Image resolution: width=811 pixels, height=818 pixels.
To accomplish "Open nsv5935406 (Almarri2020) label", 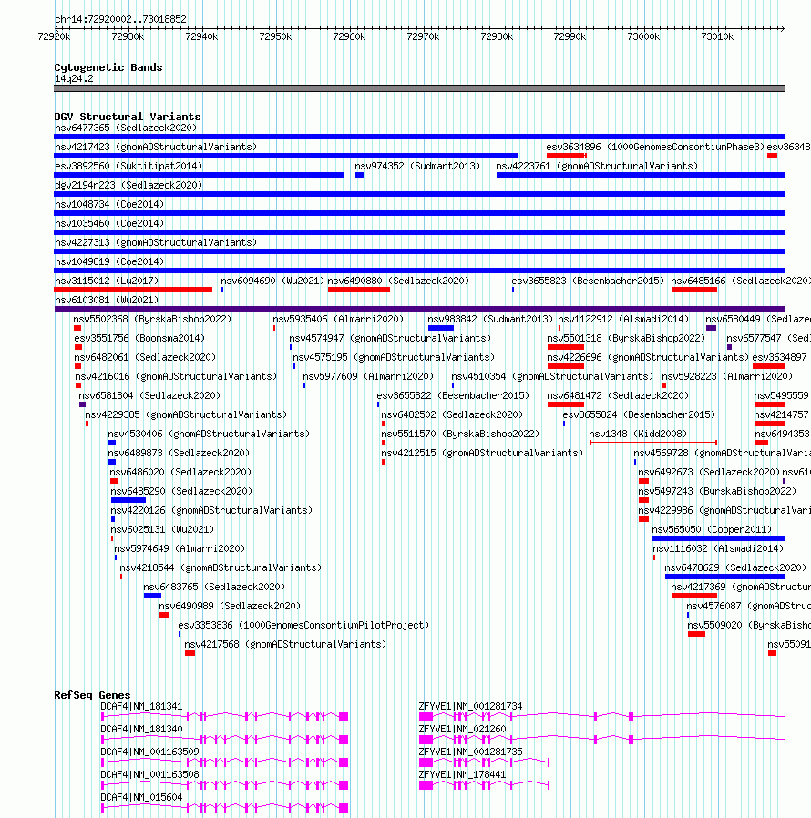I will [x=338, y=319].
